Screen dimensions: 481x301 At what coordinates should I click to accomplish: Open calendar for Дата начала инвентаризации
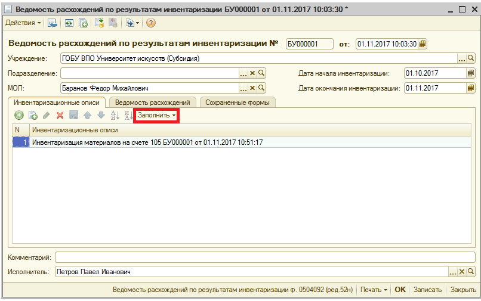click(x=470, y=73)
